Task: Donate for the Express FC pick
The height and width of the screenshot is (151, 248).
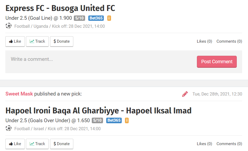Action: (62, 41)
